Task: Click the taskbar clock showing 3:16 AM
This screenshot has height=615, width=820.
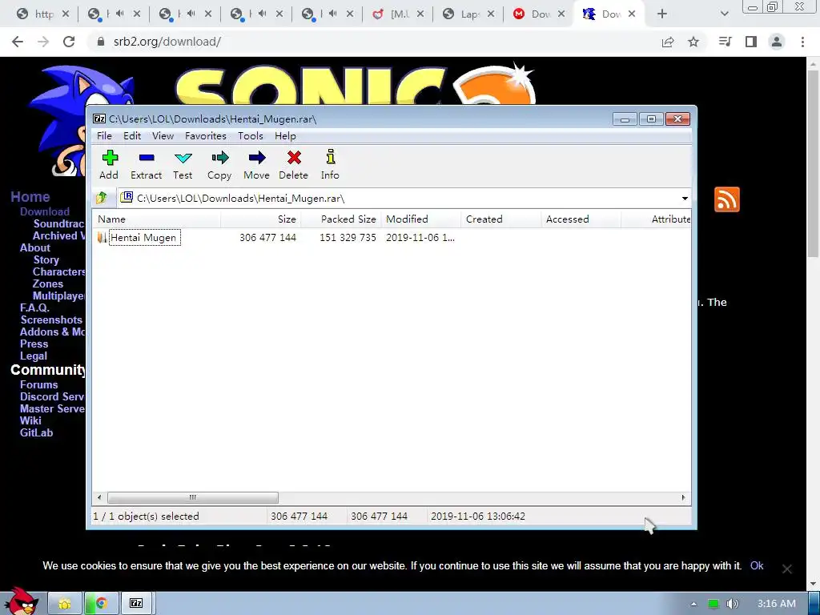Action: coord(777,604)
